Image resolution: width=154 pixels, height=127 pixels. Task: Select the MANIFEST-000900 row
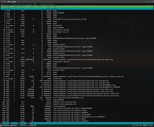pyautogui.click(x=77, y=87)
